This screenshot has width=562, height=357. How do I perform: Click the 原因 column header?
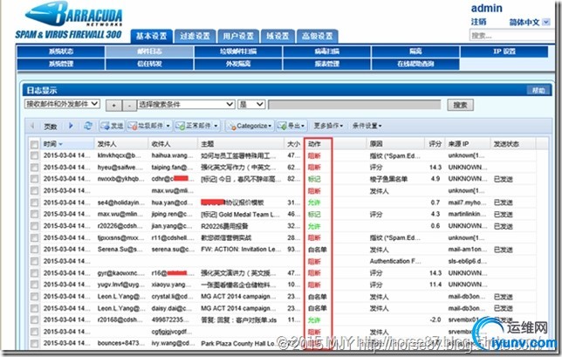395,144
